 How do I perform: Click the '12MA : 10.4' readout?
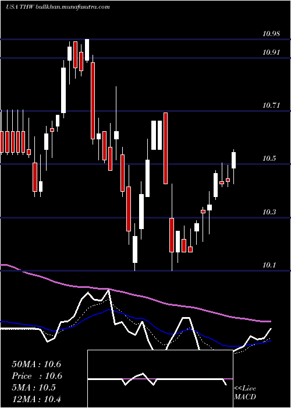[x=37, y=399]
